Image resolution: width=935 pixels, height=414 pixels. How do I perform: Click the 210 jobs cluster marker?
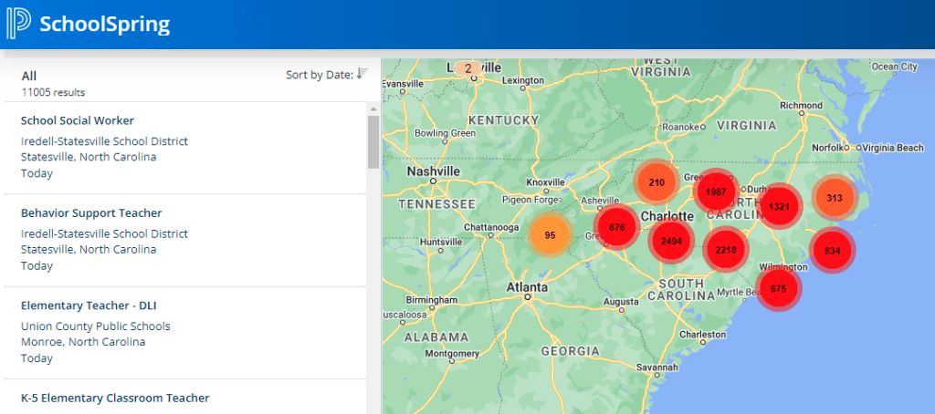656,182
